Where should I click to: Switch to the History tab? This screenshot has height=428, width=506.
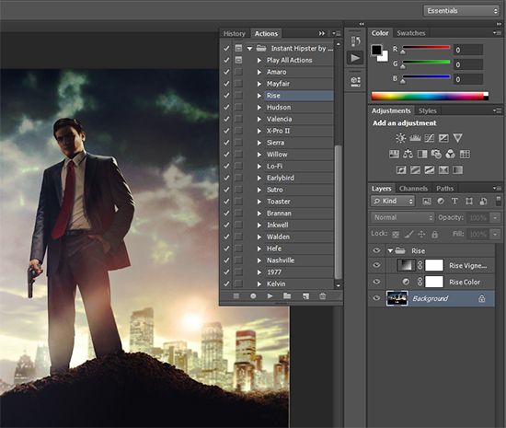point(235,33)
